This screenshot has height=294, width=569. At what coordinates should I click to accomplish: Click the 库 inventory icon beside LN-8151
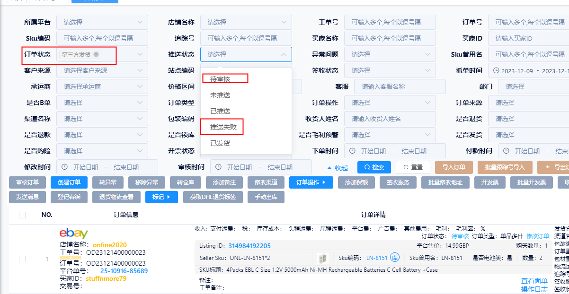395,258
